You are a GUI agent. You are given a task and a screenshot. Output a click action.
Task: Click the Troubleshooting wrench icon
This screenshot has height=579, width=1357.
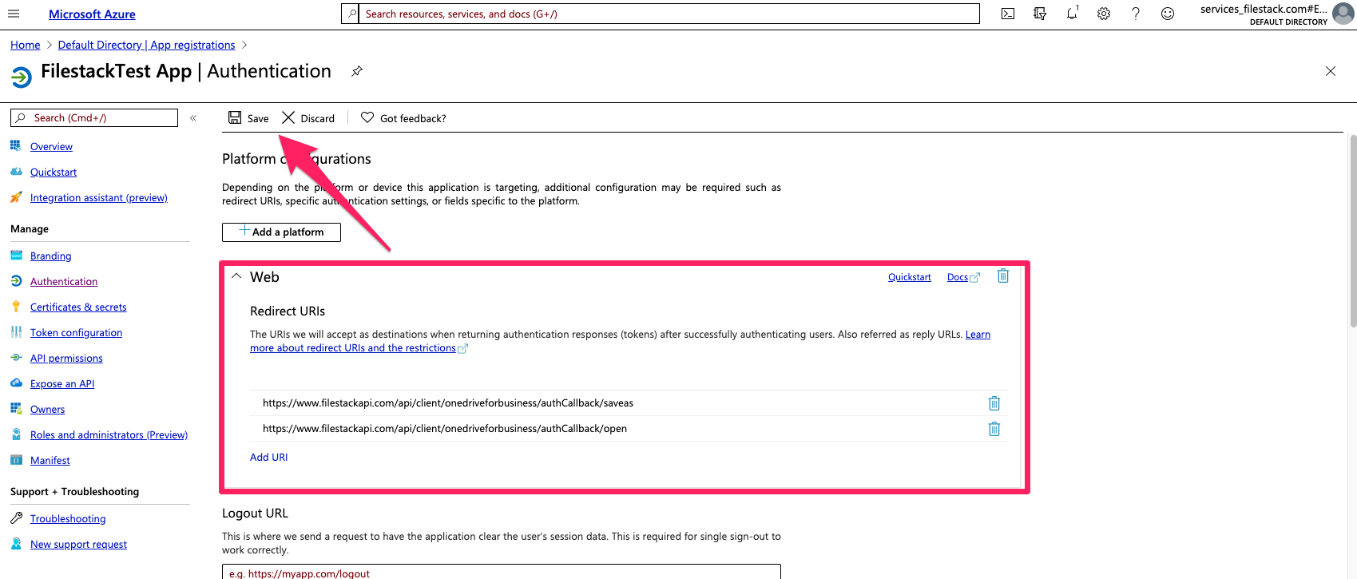click(x=16, y=518)
